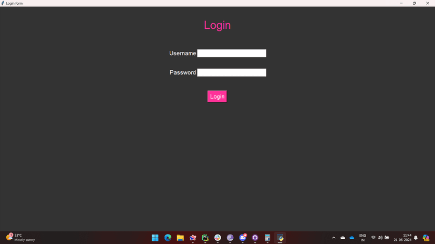Image resolution: width=435 pixels, height=244 pixels.
Task: Open Slack from the taskbar
Action: tap(218, 238)
